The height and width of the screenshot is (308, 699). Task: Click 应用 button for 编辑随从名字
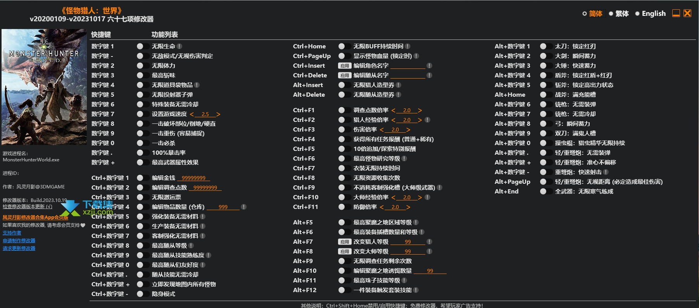[345, 75]
